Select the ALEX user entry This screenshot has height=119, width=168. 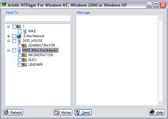[x=32, y=60]
